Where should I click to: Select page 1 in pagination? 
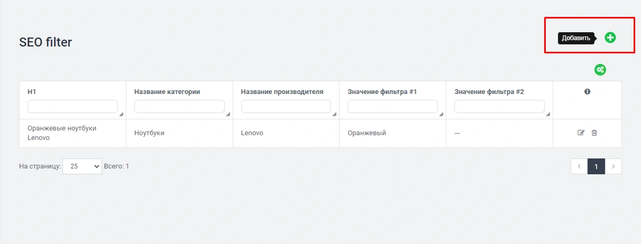596,166
